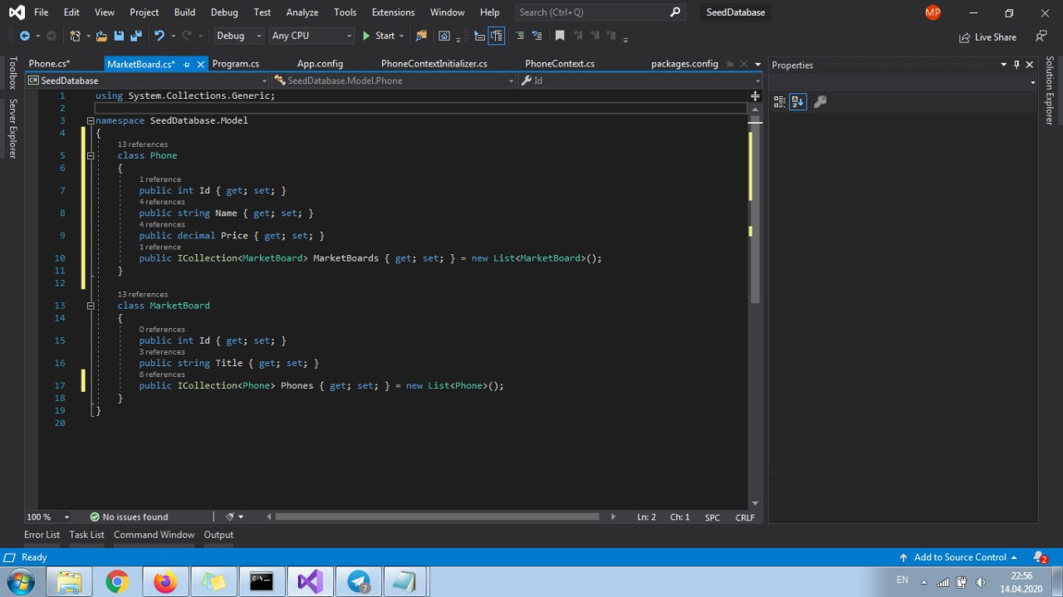
Task: Collapse the Phone class code region
Action: [x=91, y=155]
